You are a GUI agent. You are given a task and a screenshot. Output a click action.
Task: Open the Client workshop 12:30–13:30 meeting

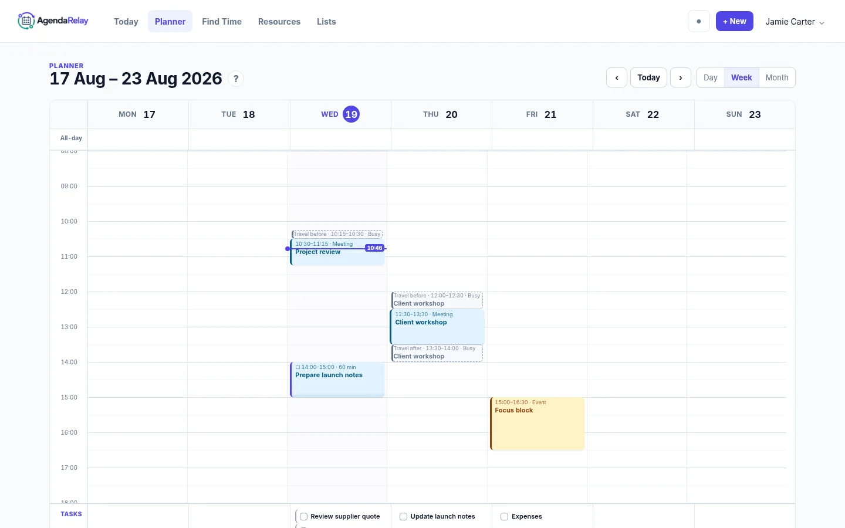[437, 327]
